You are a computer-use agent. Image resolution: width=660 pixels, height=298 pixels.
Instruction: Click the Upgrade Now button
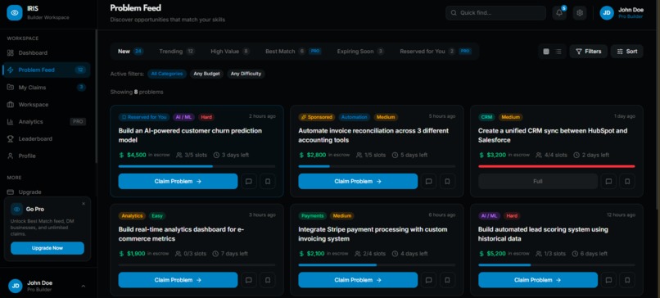[47, 248]
